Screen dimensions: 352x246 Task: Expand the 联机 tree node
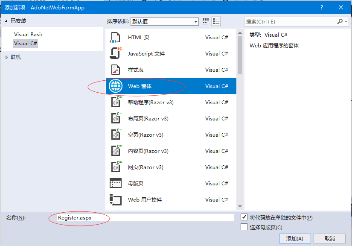(6, 57)
